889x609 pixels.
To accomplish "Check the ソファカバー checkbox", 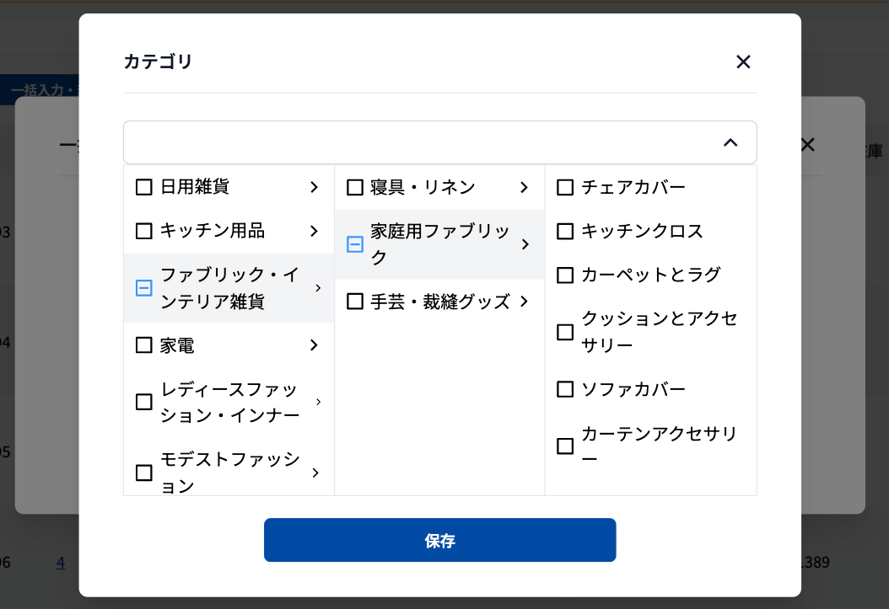I will 564,388.
